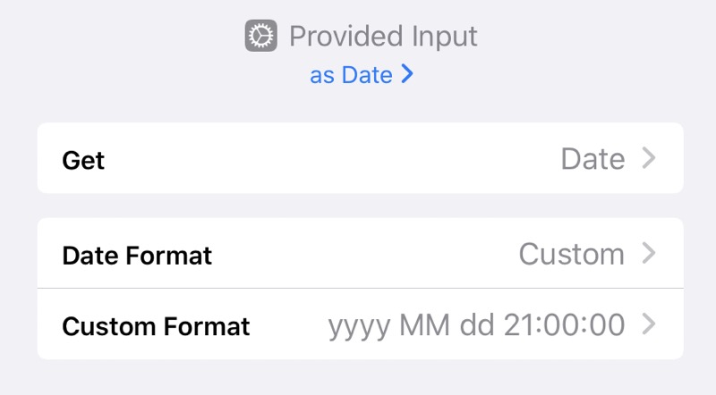
Task: Select the Date Format label
Action: 137,255
